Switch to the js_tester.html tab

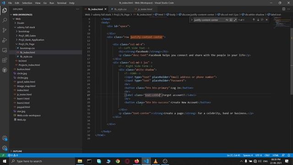(x=145, y=9)
